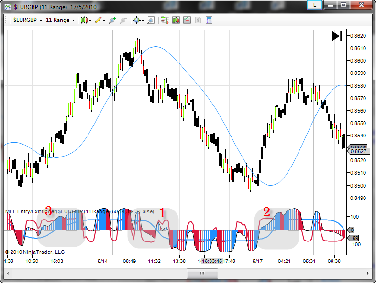Viewport: 376px width, 283px height.
Task: Click the L link button in title bar
Action: (314, 5)
